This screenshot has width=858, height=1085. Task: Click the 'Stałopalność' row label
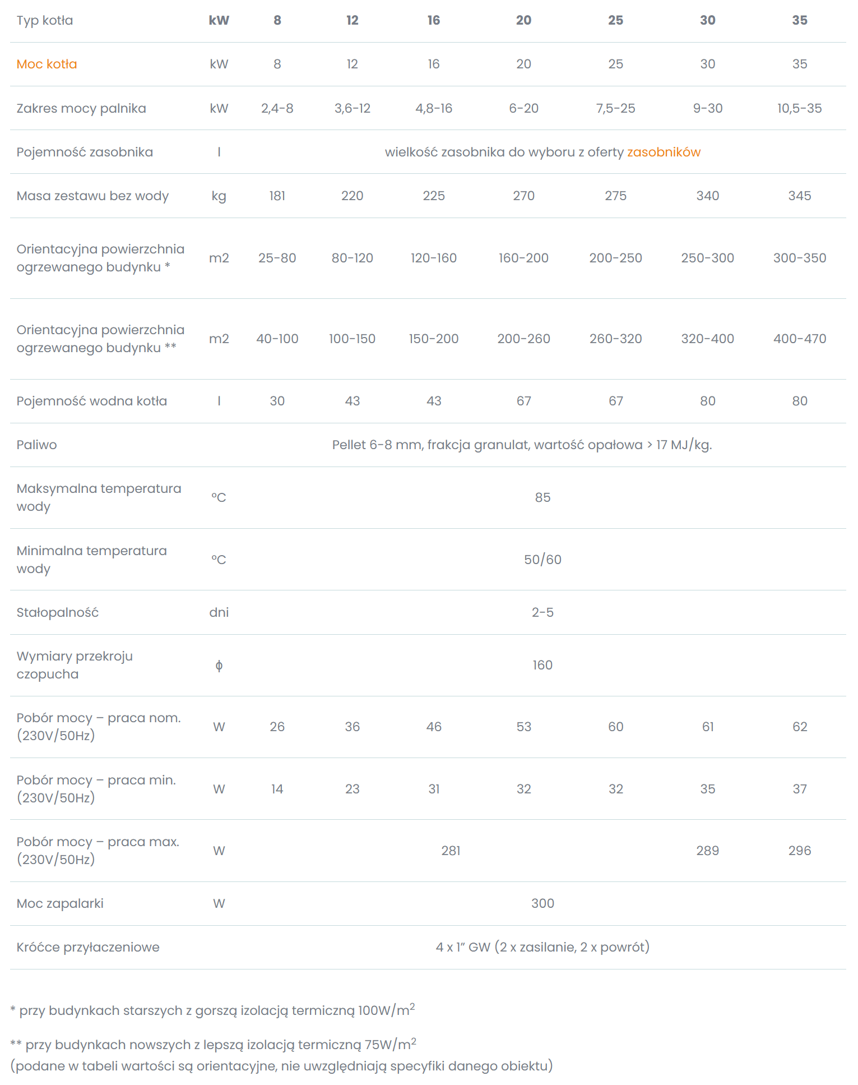point(58,612)
